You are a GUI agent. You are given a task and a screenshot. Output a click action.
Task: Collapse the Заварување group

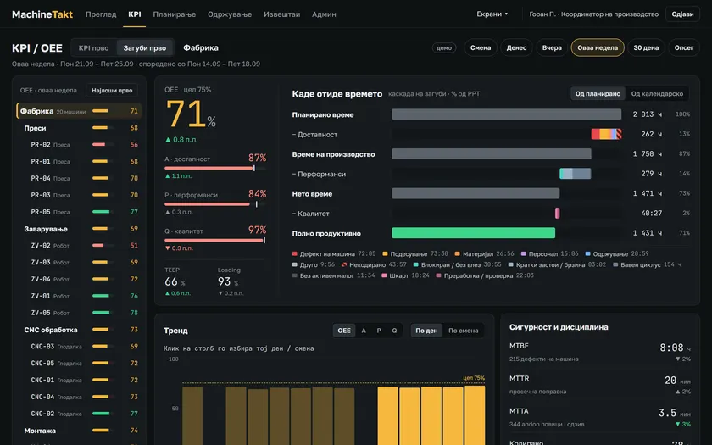pos(79,229)
